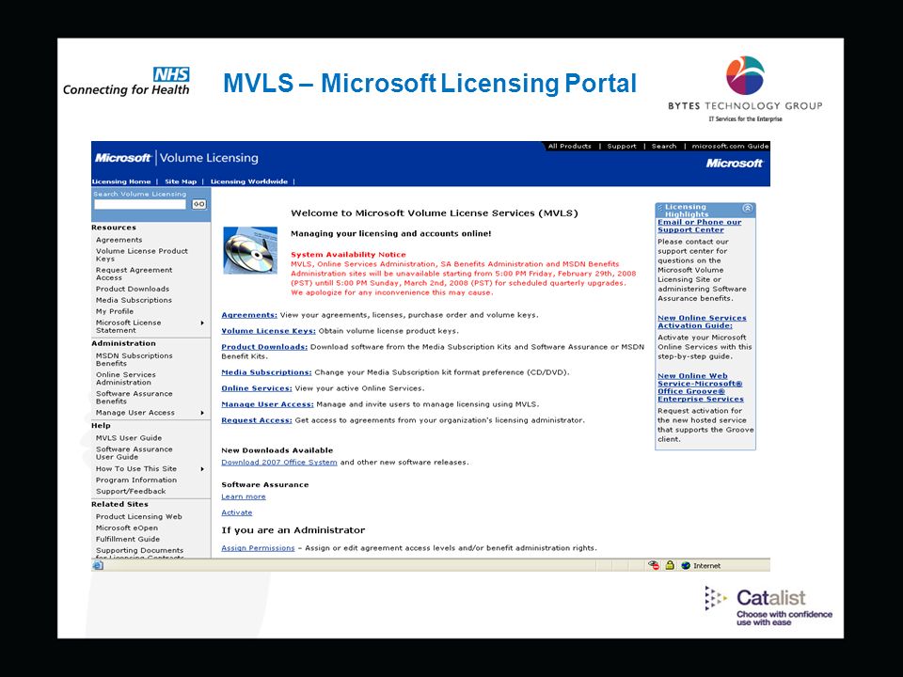
Task: Select Product Downloads in sidebar
Action: coord(133,289)
